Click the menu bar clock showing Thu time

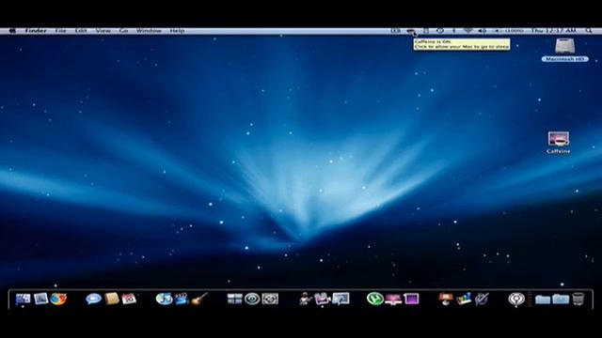pos(554,31)
